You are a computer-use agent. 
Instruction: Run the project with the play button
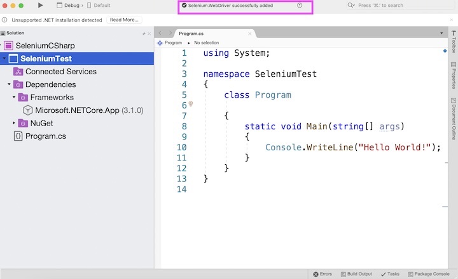click(40, 5)
